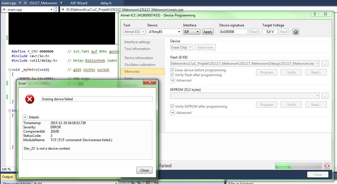Read the device signature

tap(254, 32)
